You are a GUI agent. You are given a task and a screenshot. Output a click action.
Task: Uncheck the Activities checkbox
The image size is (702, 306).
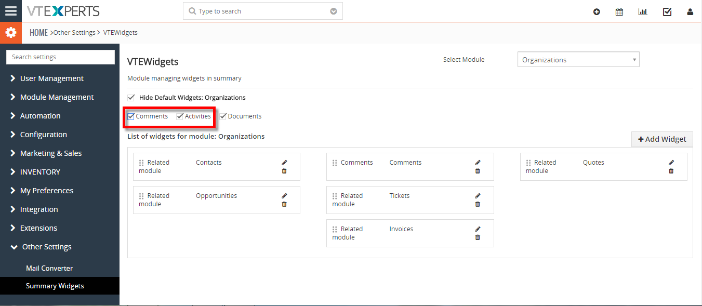[180, 116]
